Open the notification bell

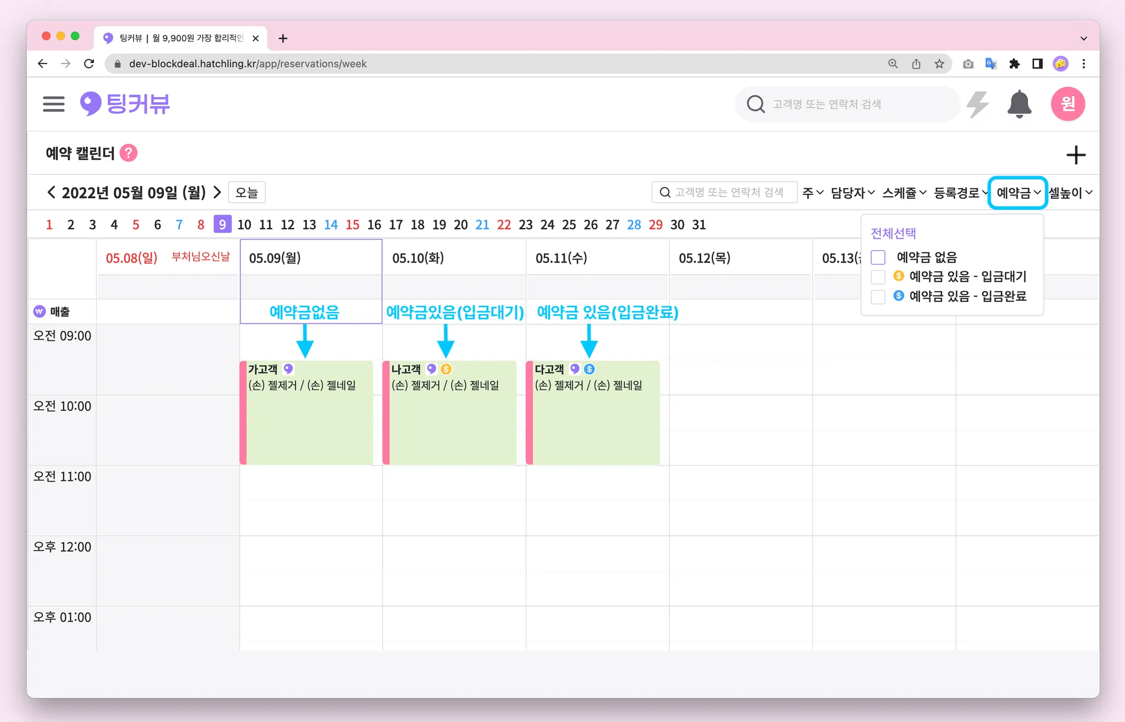pos(1019,104)
